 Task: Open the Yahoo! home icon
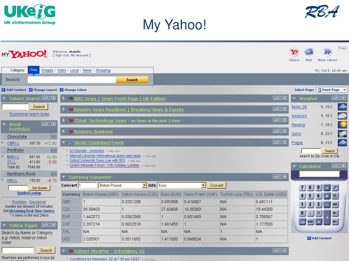click(294, 52)
